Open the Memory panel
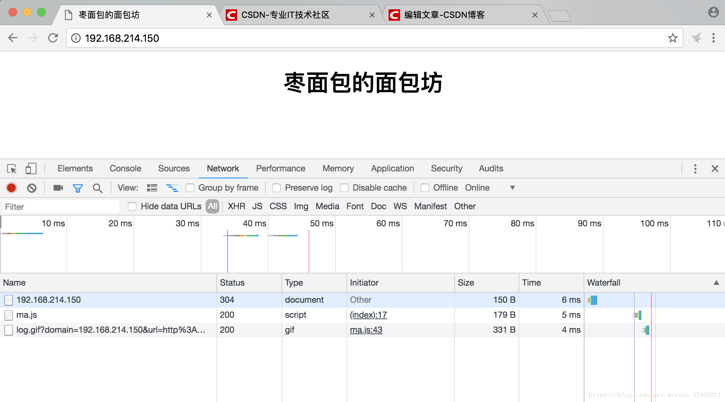 click(338, 169)
